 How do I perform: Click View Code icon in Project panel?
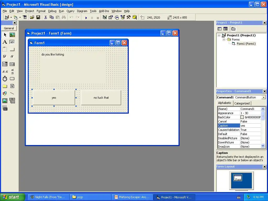tap(220, 29)
